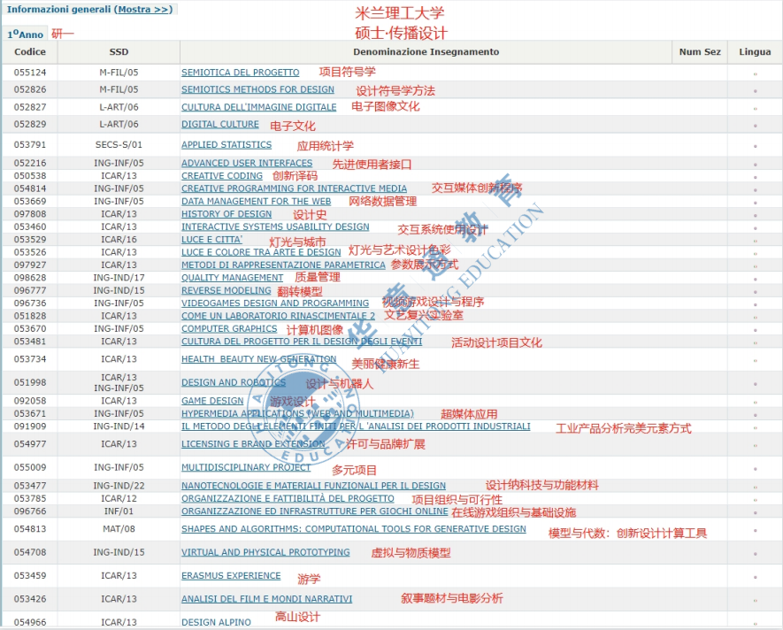Viewport: 783px width, 630px height.
Task: Select course code 054966
Action: [x=30, y=622]
